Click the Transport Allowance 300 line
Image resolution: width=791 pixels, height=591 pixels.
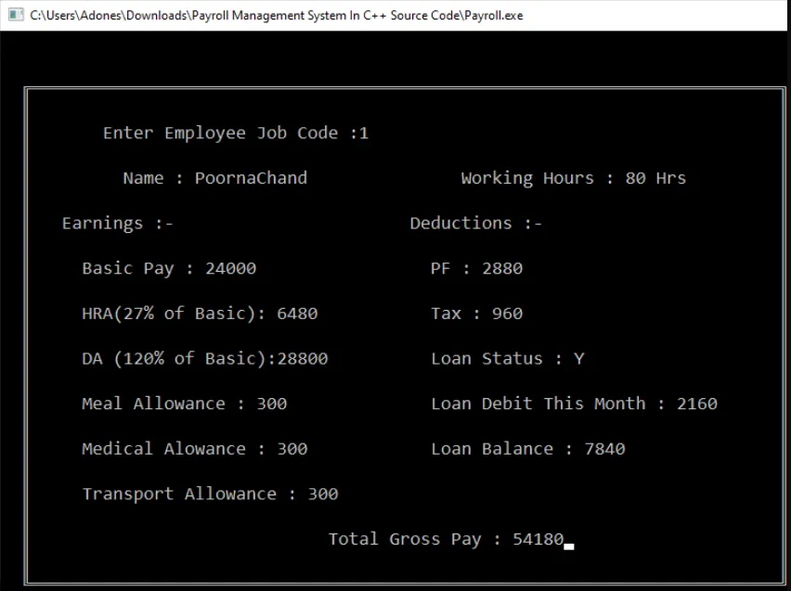pos(210,494)
